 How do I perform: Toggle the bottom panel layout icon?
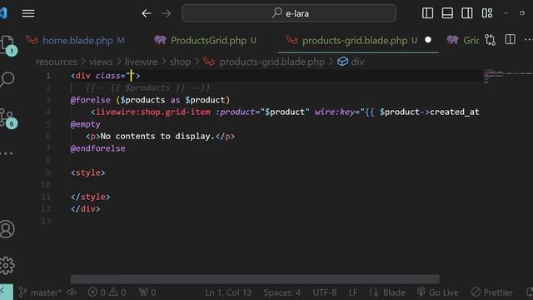447,13
